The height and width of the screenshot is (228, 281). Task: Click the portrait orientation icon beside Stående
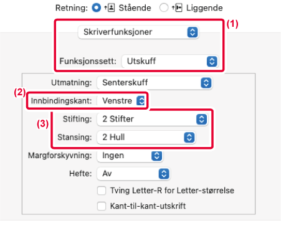click(x=110, y=8)
